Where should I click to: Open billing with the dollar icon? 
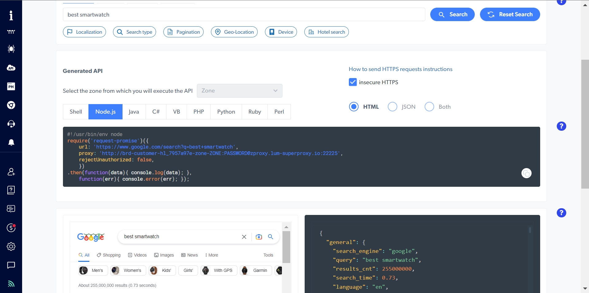coord(11,228)
